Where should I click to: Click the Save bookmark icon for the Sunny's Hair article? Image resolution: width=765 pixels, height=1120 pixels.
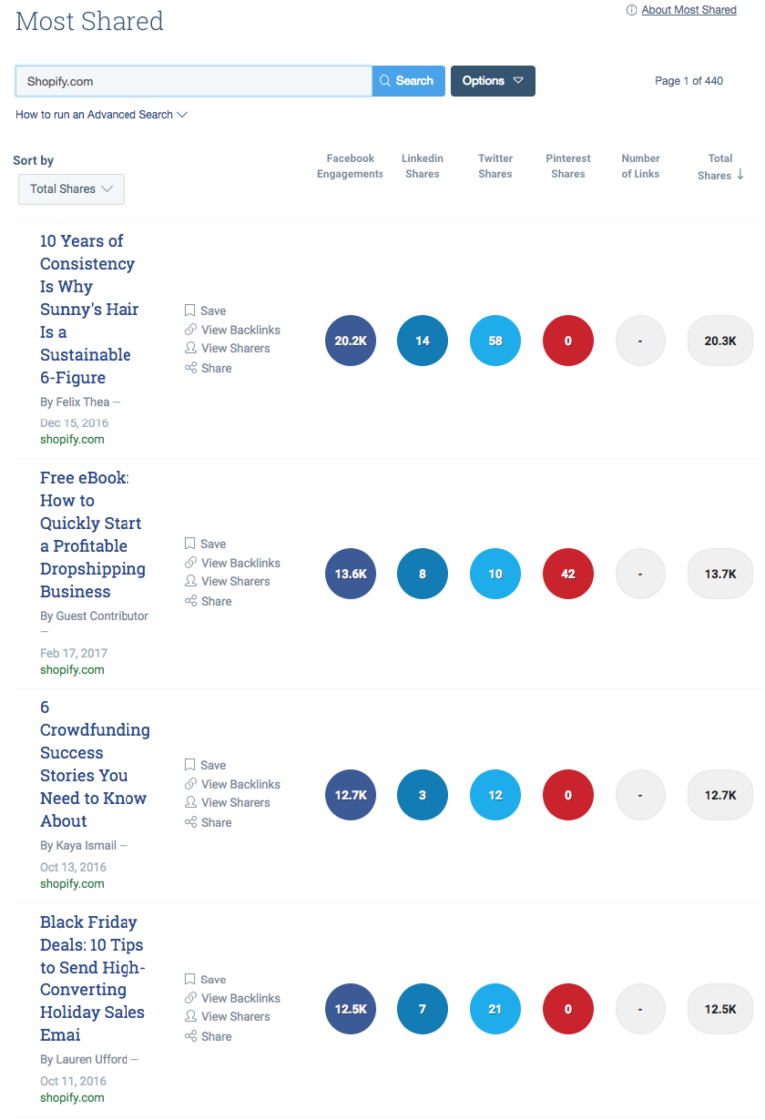coord(191,310)
